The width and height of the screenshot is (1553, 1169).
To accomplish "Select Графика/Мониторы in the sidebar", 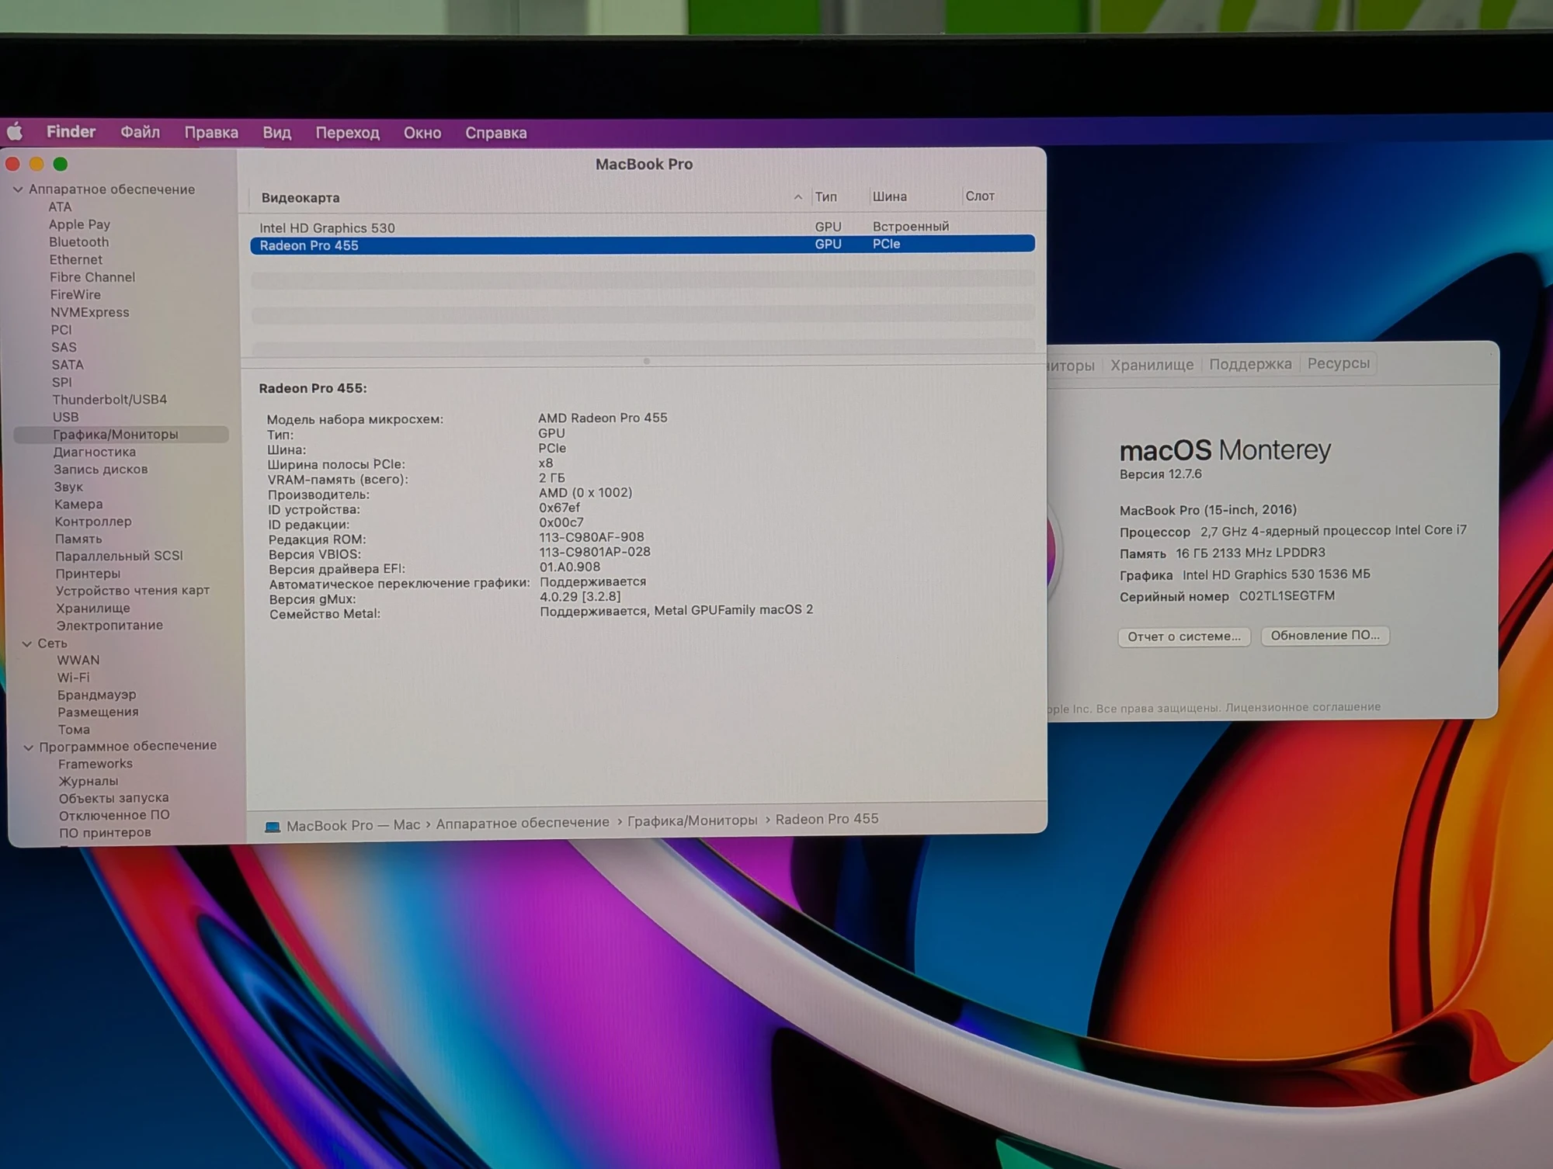I will tap(121, 435).
